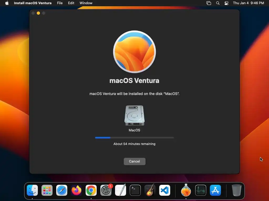Image resolution: width=269 pixels, height=201 pixels.
Task: Open Spotlight search in the menu bar
Action: tap(218, 3)
